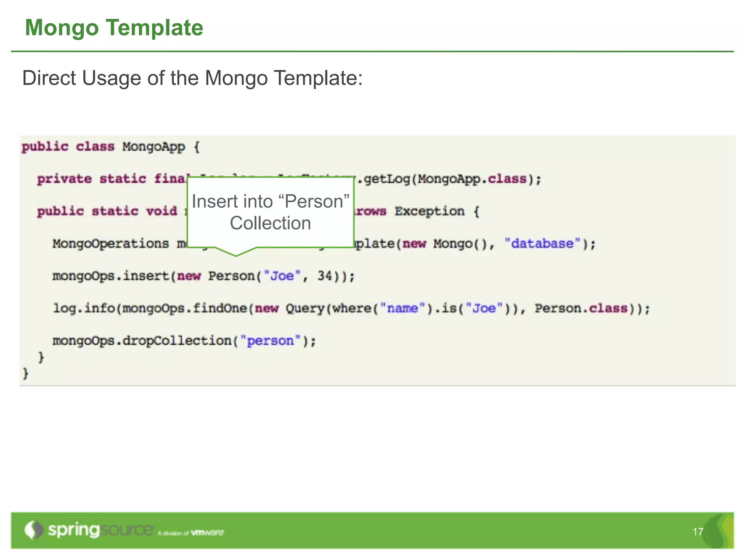Click the "name" string in where clause
This screenshot has width=745, height=559.
(402, 308)
